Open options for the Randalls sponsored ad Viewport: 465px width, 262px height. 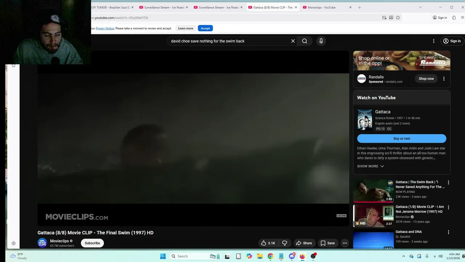pos(444,79)
